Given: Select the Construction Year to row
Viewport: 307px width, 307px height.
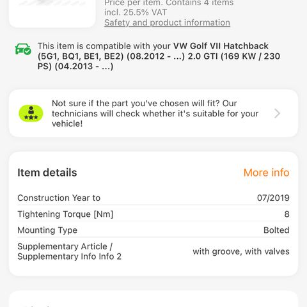Looking at the screenshot, I should (x=153, y=198).
